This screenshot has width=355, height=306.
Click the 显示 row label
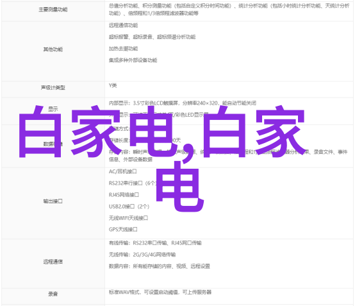pyautogui.click(x=53, y=109)
